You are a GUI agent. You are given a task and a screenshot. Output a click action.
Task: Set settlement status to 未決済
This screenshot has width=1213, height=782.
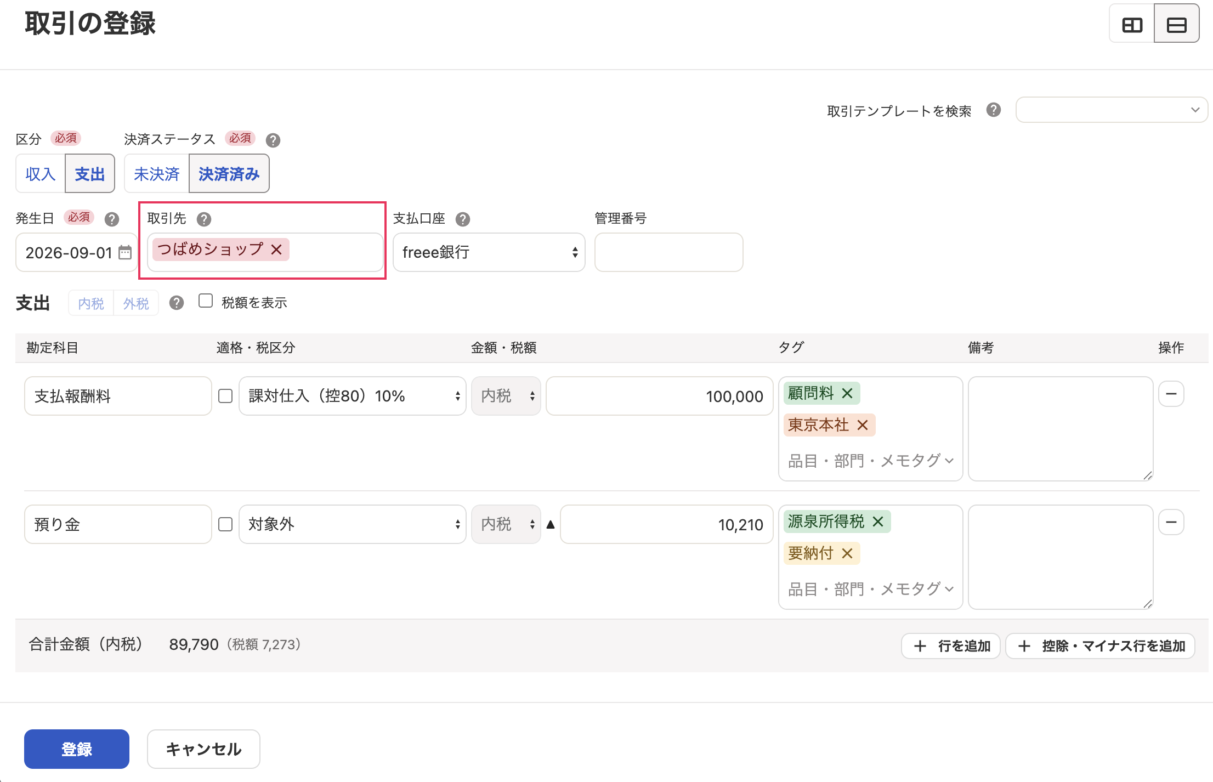pyautogui.click(x=157, y=173)
